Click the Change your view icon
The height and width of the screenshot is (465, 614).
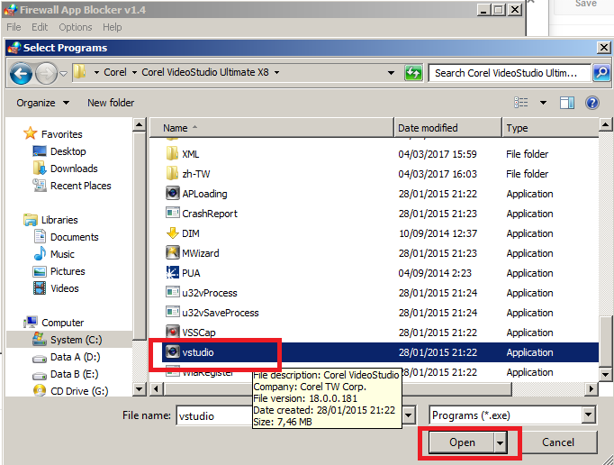[x=520, y=103]
